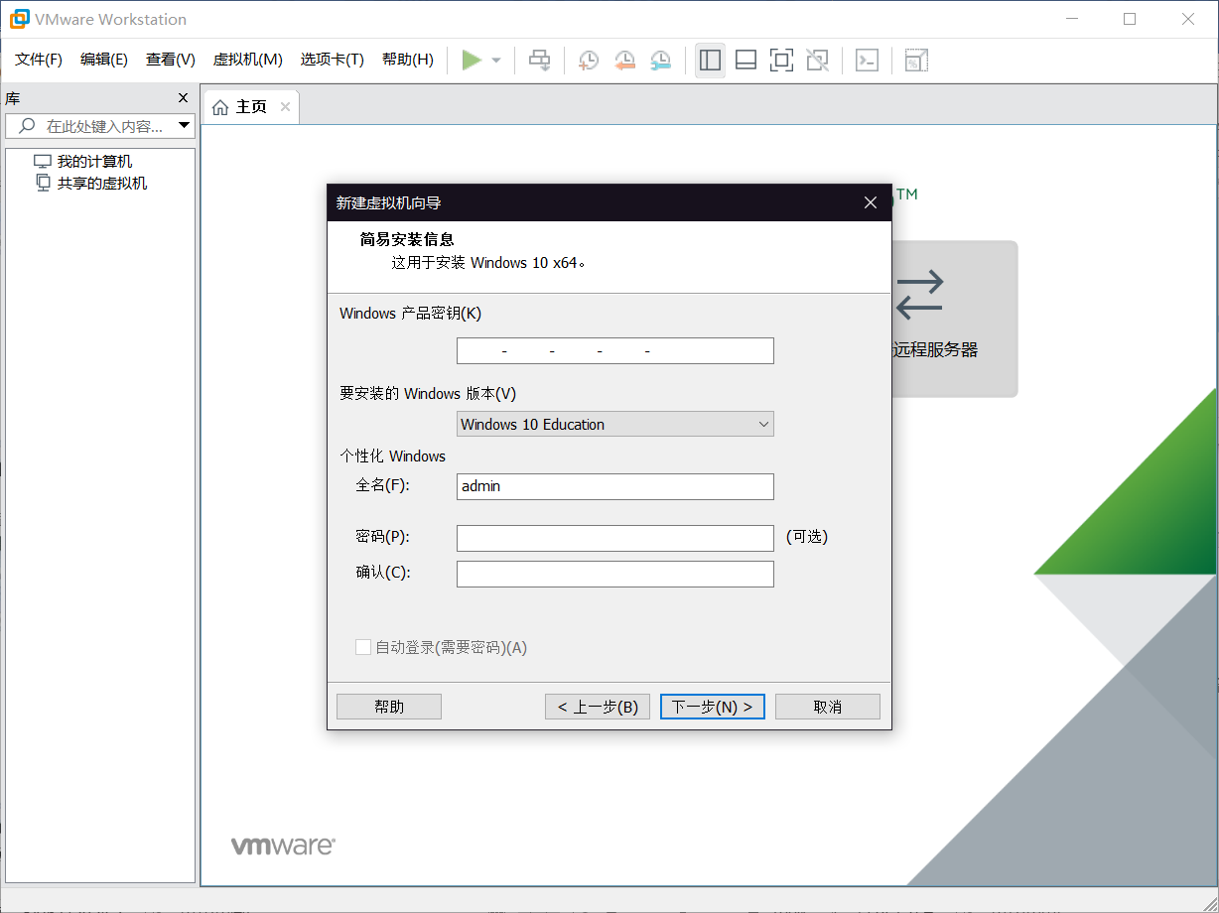This screenshot has height=913, width=1219.
Task: Click the Revert to Snapshot icon
Action: coord(624,61)
